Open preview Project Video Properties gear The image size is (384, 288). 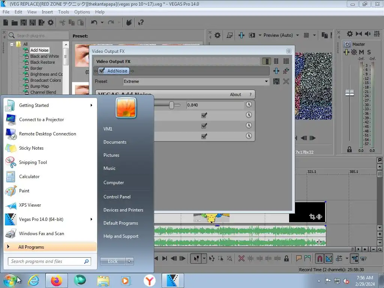(x=217, y=35)
